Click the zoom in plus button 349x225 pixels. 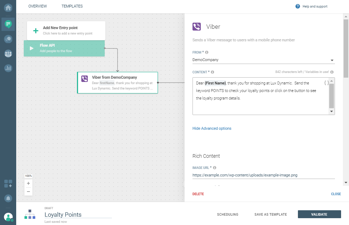click(28, 183)
